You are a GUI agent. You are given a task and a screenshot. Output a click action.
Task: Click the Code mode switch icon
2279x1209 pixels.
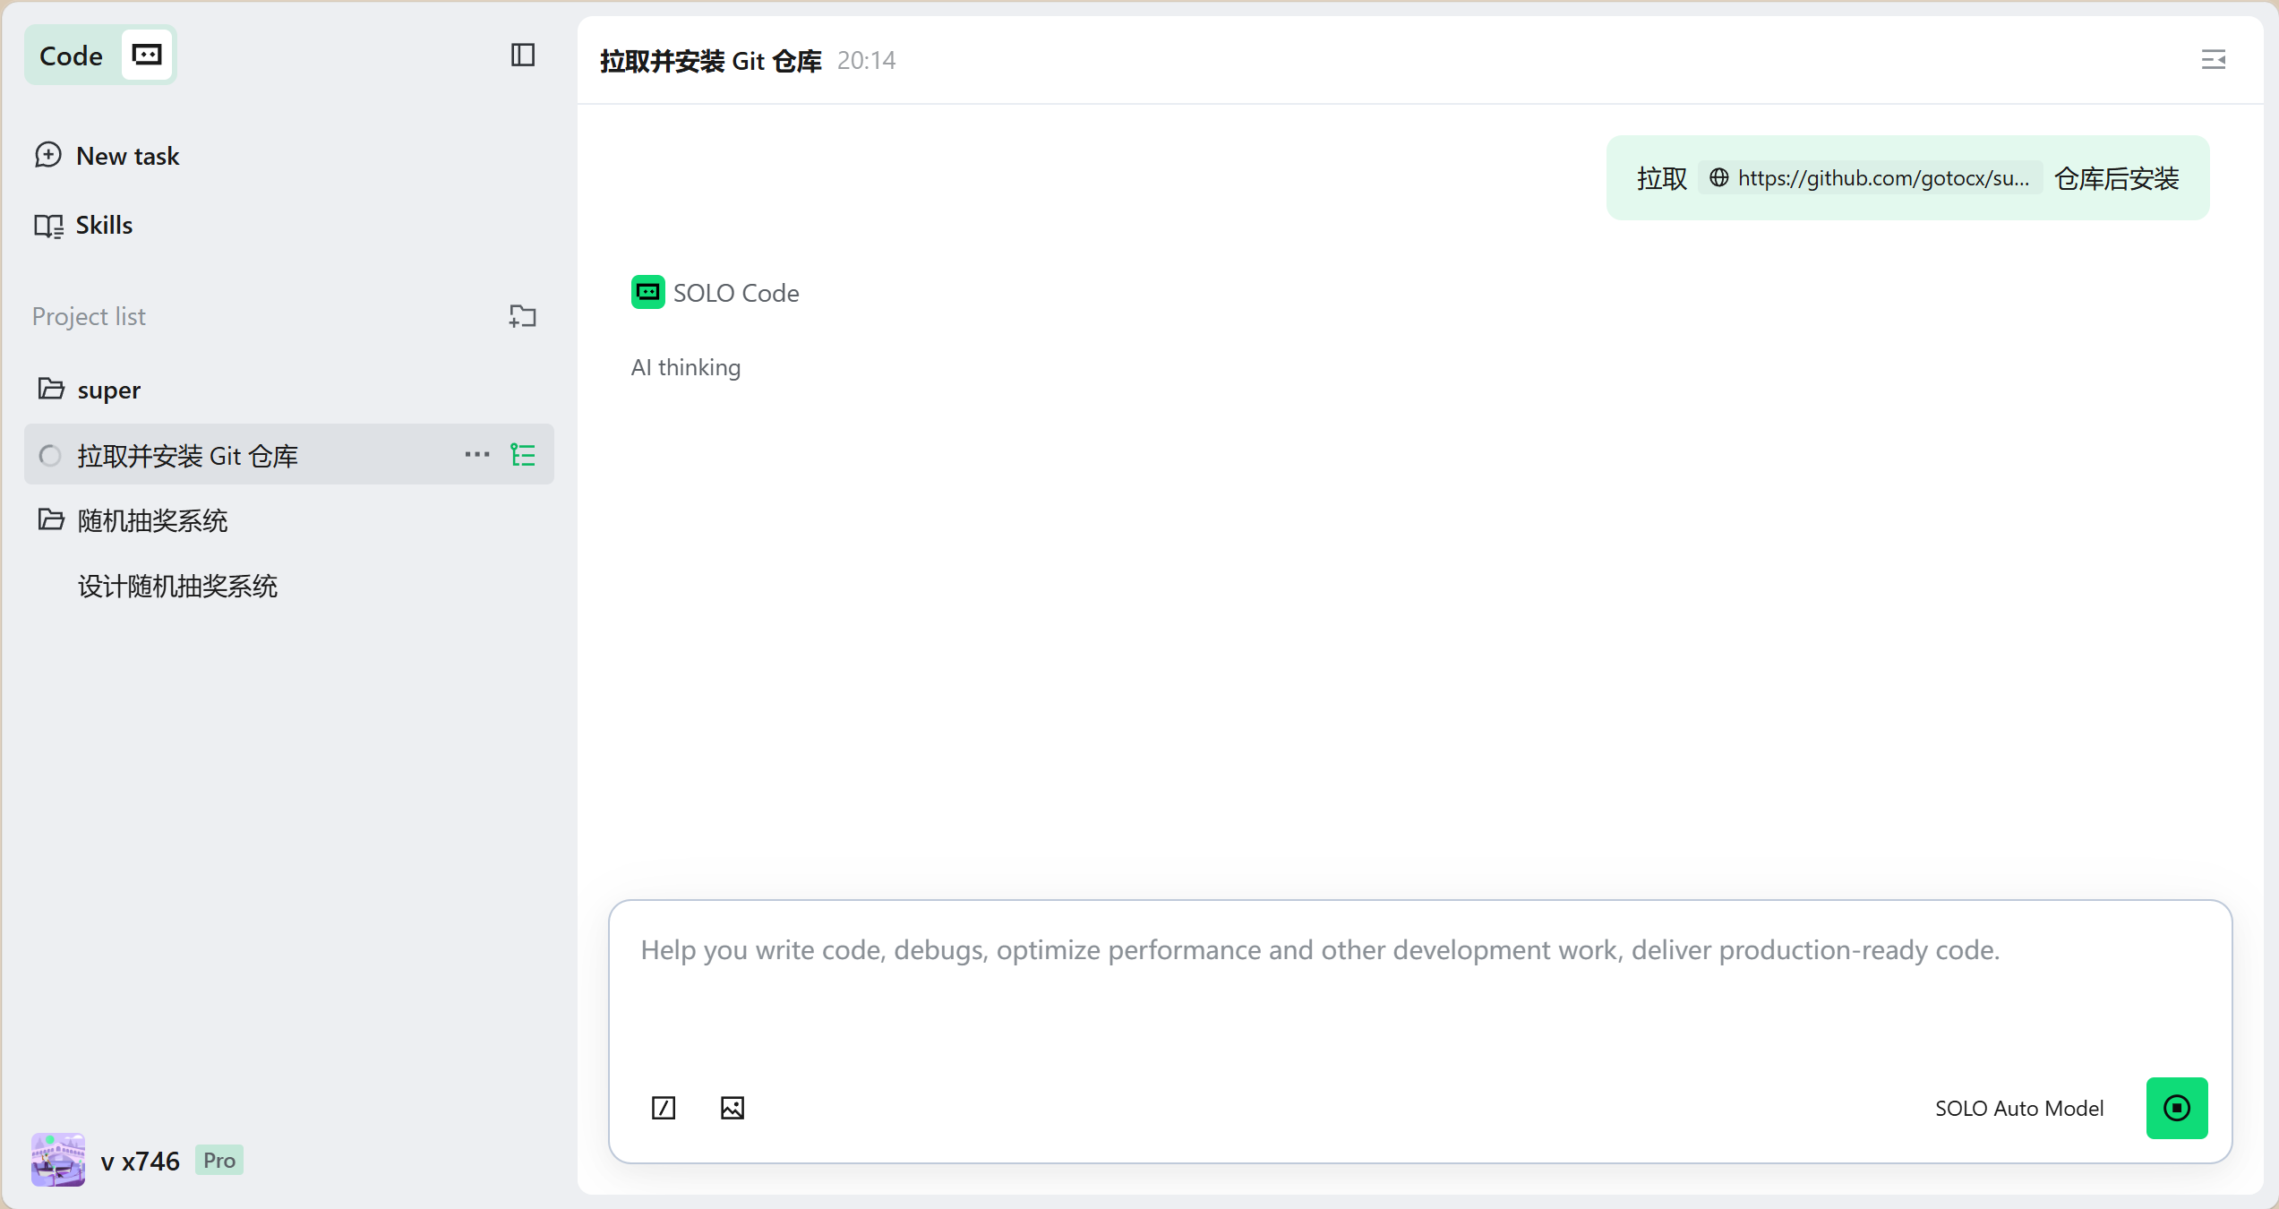pos(147,56)
